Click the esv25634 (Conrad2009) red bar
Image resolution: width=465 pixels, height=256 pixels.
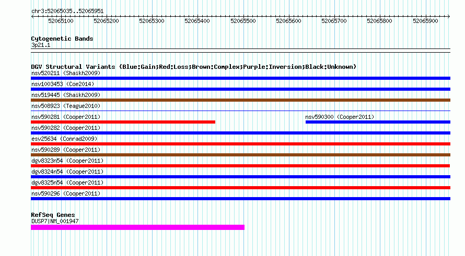(x=240, y=144)
